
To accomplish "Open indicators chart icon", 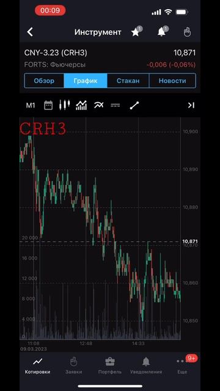I will pyautogui.click(x=81, y=106).
